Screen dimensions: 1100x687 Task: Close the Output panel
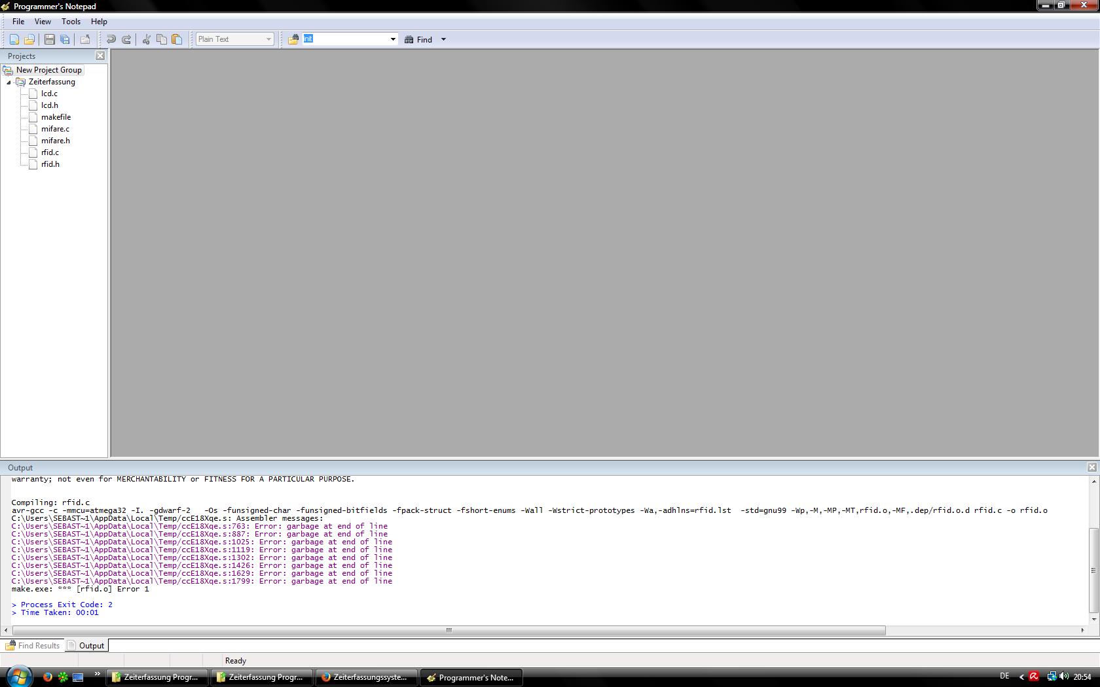pos(1091,467)
